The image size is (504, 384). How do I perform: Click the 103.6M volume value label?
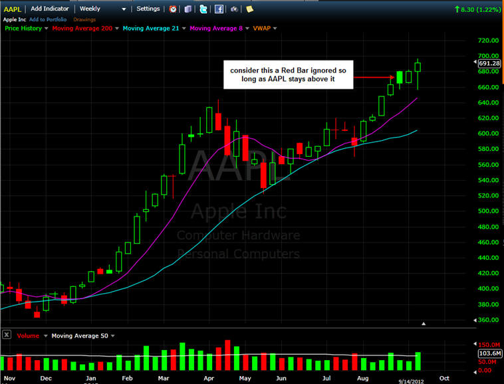click(490, 353)
